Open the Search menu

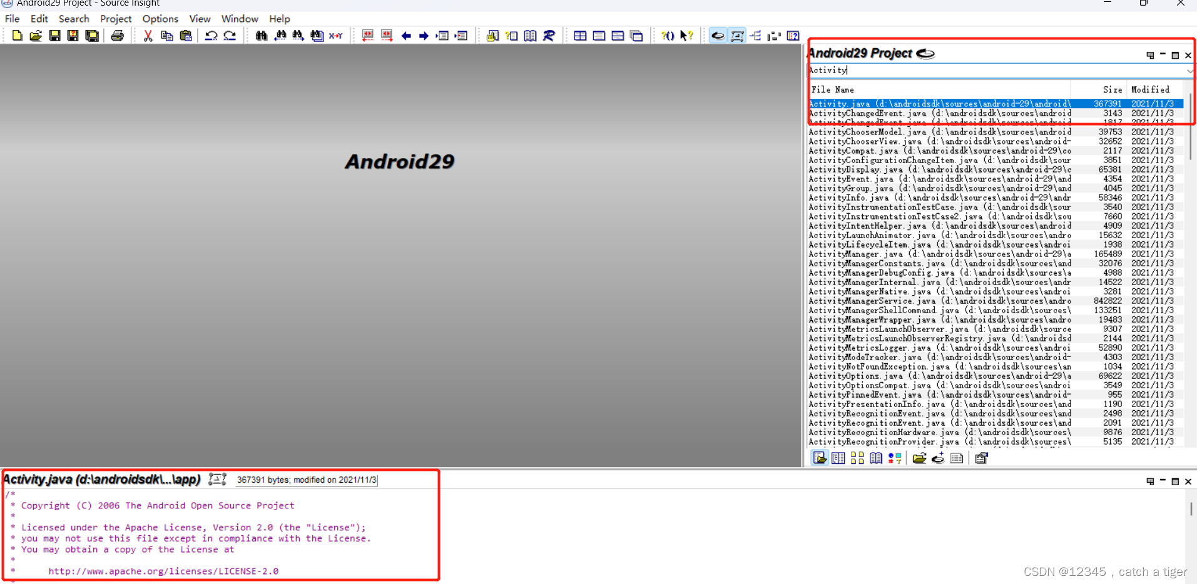click(x=74, y=19)
